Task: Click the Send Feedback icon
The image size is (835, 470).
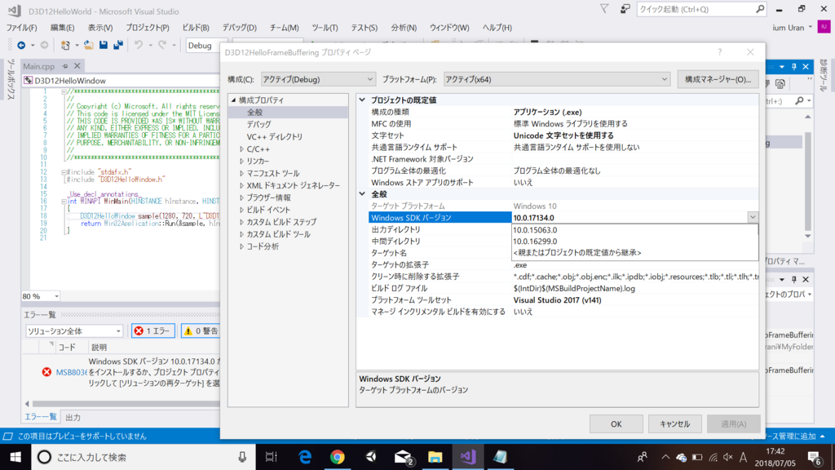Action: (x=625, y=9)
